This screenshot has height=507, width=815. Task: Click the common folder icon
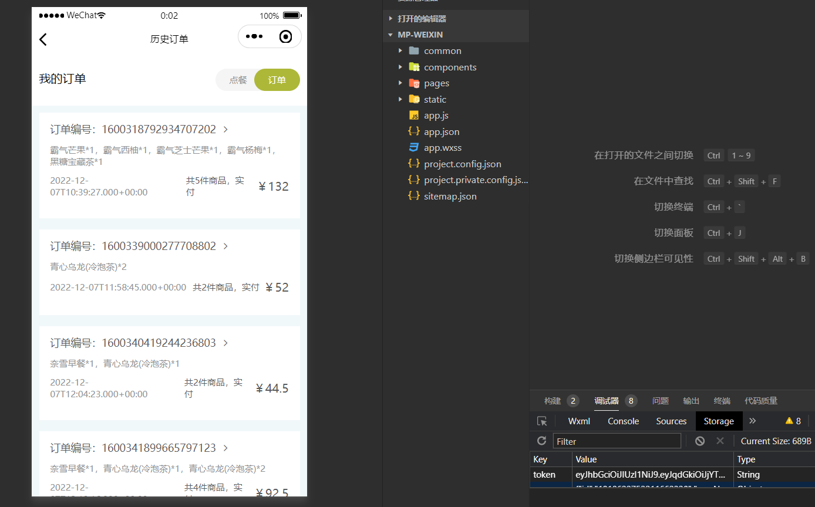pyautogui.click(x=414, y=50)
